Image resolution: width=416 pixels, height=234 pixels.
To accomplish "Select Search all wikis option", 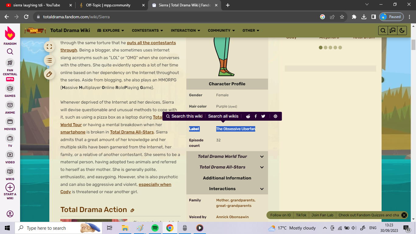I will [223, 116].
